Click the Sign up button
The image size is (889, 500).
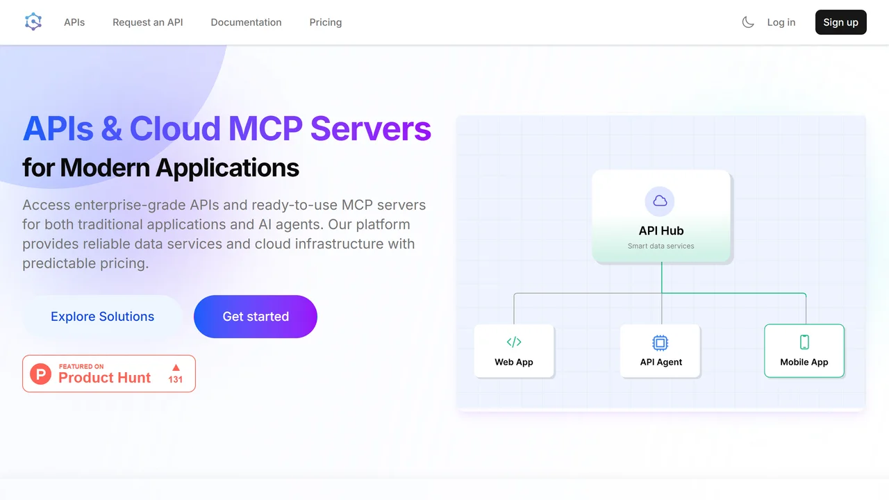pyautogui.click(x=841, y=22)
